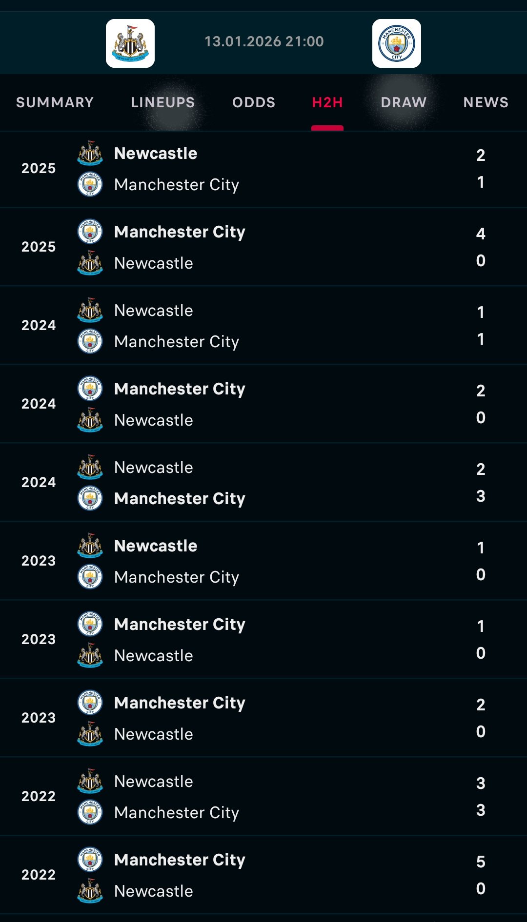Open the 2023 Manchester City 2-0 match
Viewport: 527px width, 922px height.
(263, 718)
